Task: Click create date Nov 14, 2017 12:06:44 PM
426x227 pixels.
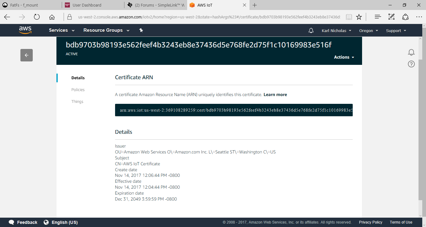Action: click(x=148, y=176)
